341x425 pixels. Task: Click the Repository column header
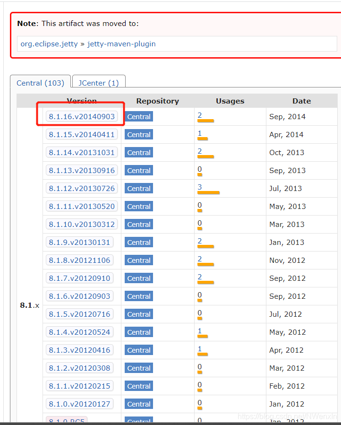point(158,101)
